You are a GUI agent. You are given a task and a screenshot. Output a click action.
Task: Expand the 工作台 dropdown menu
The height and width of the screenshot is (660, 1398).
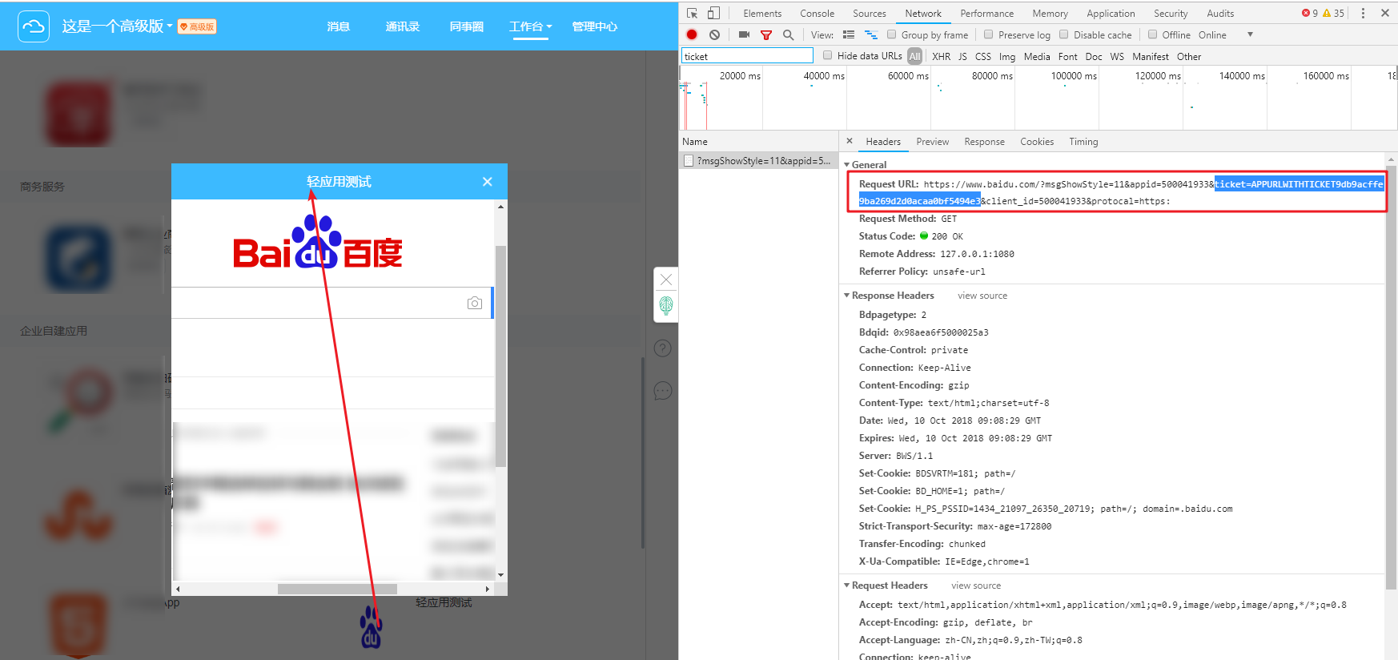pos(530,26)
